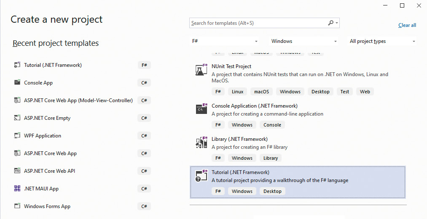The image size is (427, 219).
Task: Open recent ASP.NET Core Web API template
Action: point(49,171)
